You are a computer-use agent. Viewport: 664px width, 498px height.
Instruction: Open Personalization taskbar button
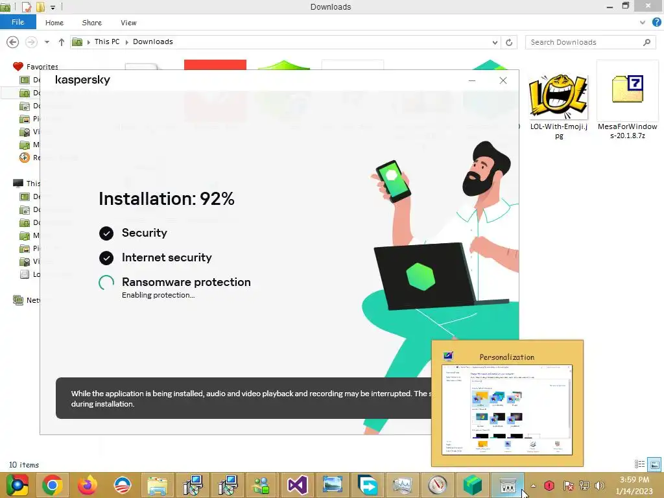pyautogui.click(x=507, y=485)
